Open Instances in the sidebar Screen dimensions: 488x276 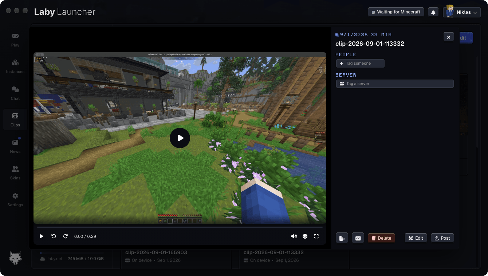(x=15, y=66)
